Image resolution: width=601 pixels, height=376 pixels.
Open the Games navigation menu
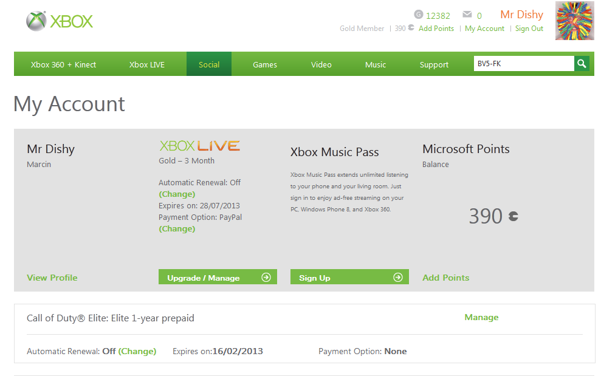click(265, 64)
